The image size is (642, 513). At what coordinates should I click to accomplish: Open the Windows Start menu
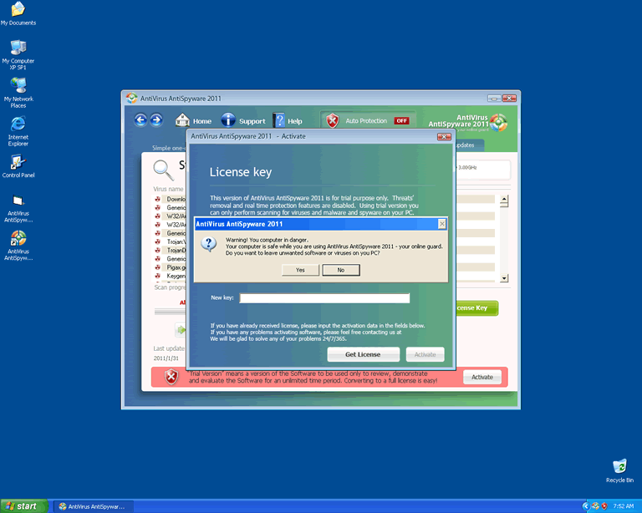[x=23, y=506]
